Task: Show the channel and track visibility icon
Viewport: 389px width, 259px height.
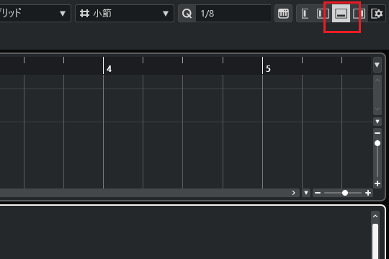Action: point(305,14)
